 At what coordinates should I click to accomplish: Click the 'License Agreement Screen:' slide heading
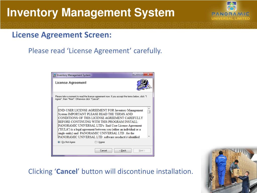62,35
